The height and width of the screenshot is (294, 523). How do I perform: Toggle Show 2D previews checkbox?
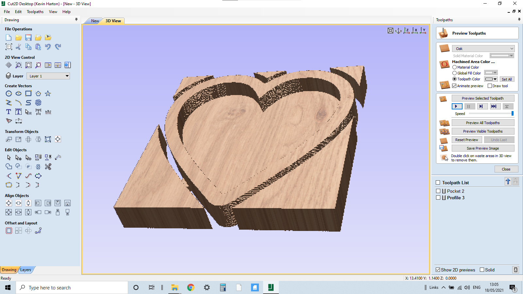[438, 270]
